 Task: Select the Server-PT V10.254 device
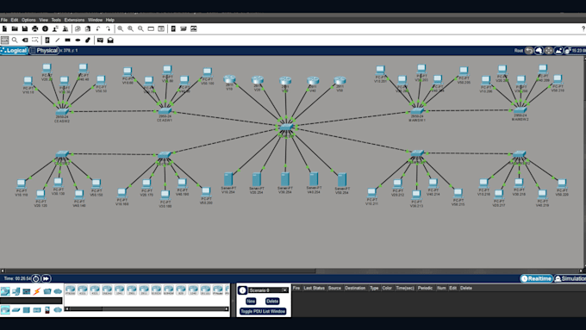click(228, 178)
